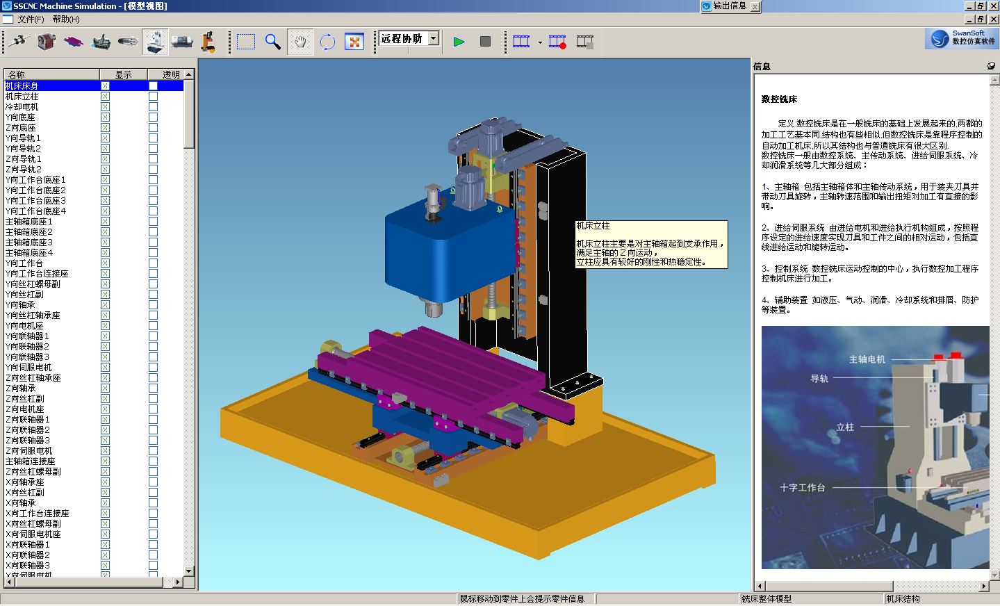Select 主轴箱连接座 in the parts list
Screen dimensions: 1000x606
[x=31, y=461]
